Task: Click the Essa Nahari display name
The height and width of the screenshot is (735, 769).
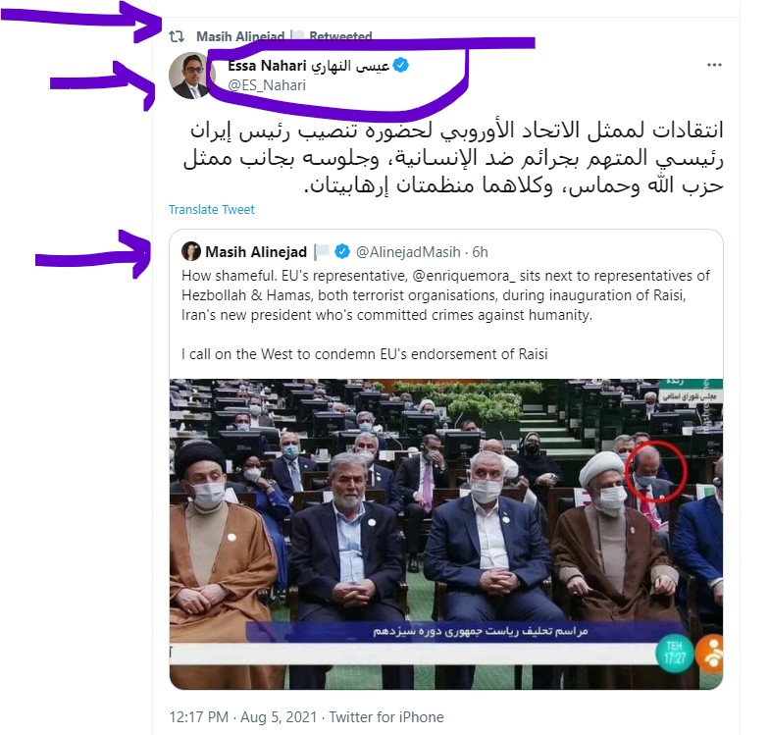Action: [308, 65]
